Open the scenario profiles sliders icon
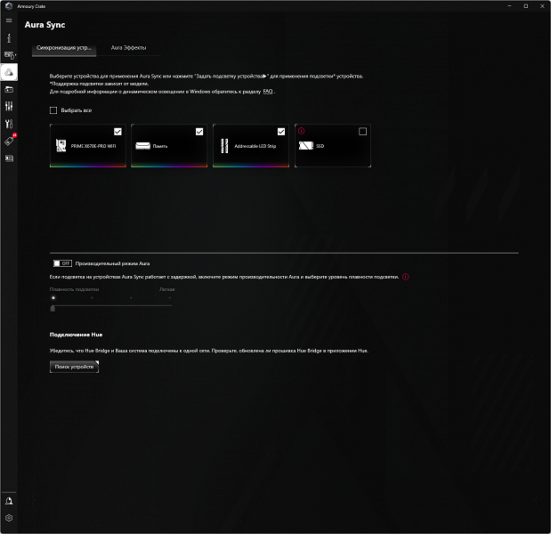Image resolution: width=551 pixels, height=534 pixels. (x=9, y=106)
